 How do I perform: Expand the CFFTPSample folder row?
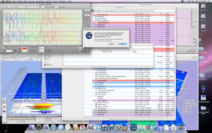coord(93,72)
